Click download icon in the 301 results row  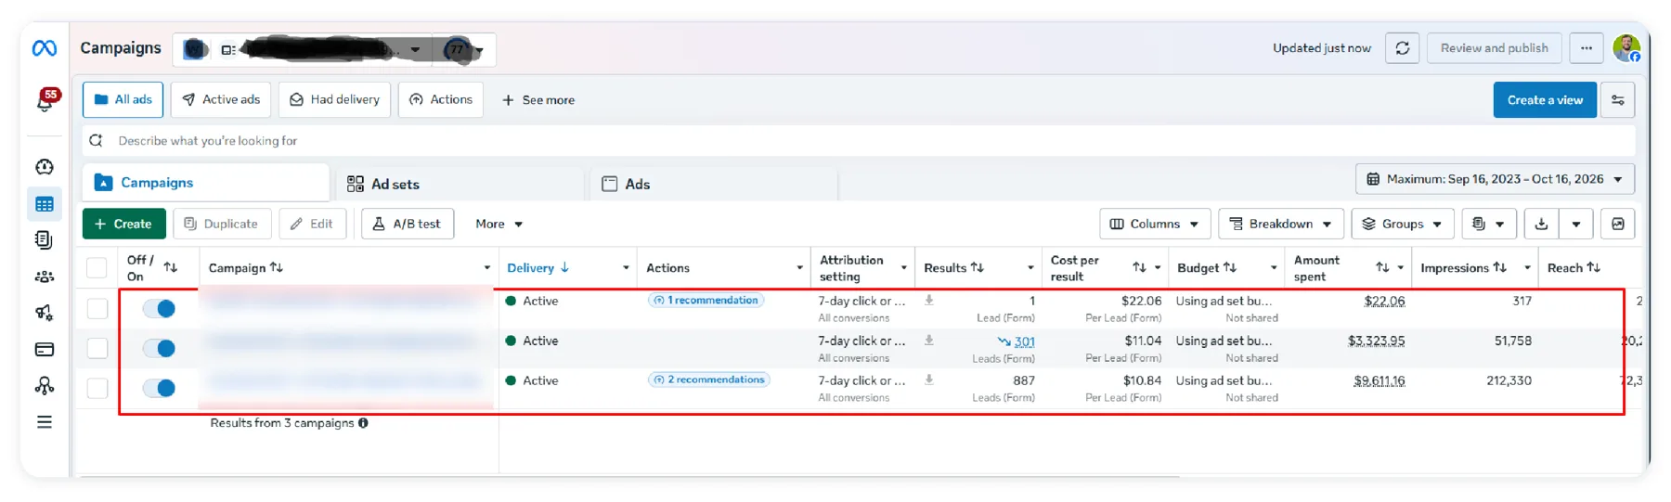[929, 340]
